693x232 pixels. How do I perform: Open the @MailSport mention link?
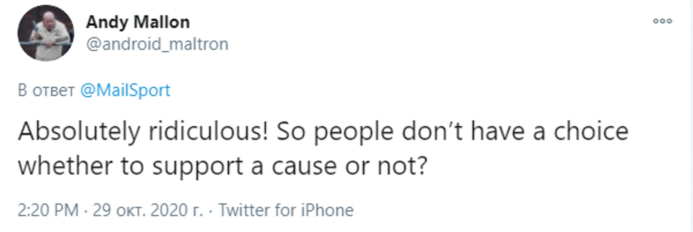pos(125,90)
